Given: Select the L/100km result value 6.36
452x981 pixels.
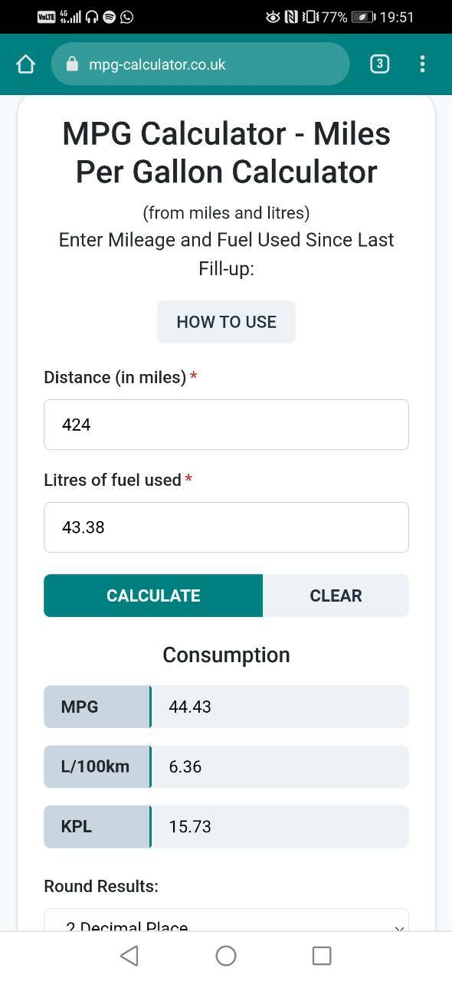Looking at the screenshot, I should pos(185,766).
